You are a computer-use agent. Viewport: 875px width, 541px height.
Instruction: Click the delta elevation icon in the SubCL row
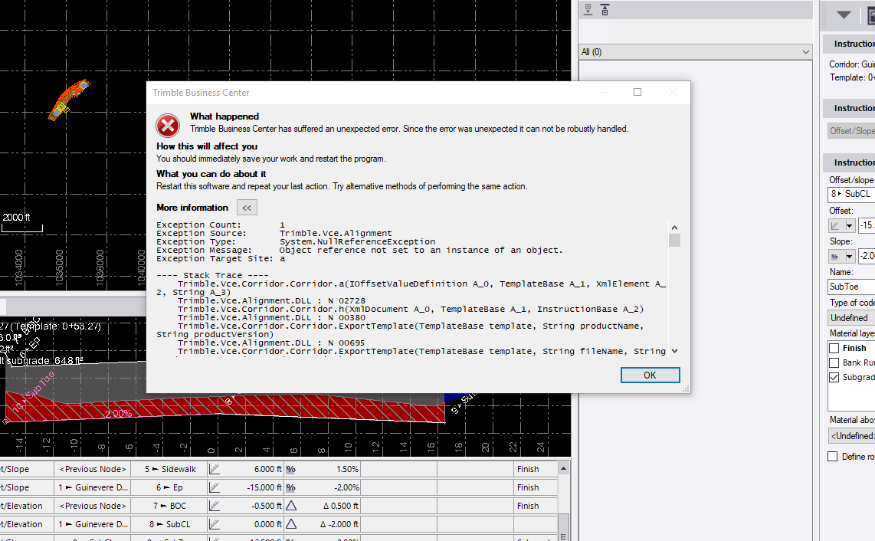[290, 524]
